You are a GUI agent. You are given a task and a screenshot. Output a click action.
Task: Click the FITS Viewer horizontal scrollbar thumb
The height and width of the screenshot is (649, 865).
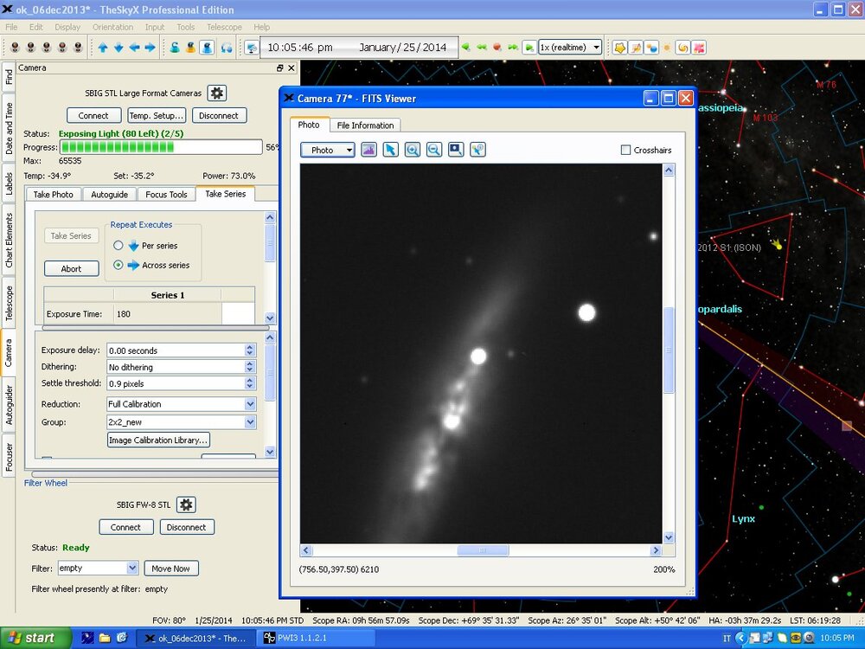[483, 550]
